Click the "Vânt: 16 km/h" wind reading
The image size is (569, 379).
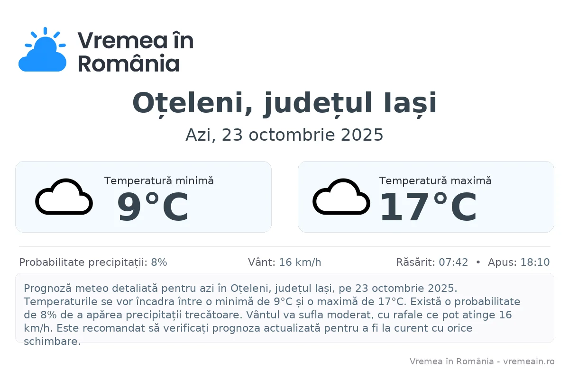[284, 262]
